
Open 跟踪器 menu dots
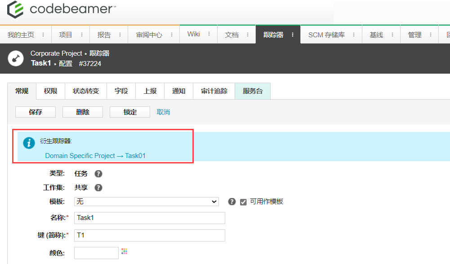(293, 35)
